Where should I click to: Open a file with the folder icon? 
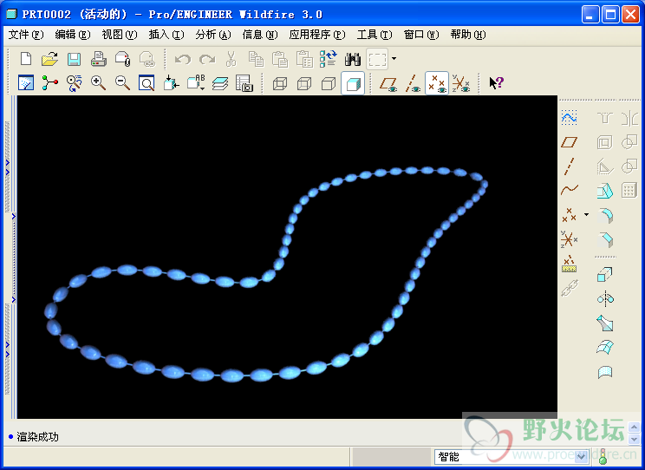tap(49, 59)
